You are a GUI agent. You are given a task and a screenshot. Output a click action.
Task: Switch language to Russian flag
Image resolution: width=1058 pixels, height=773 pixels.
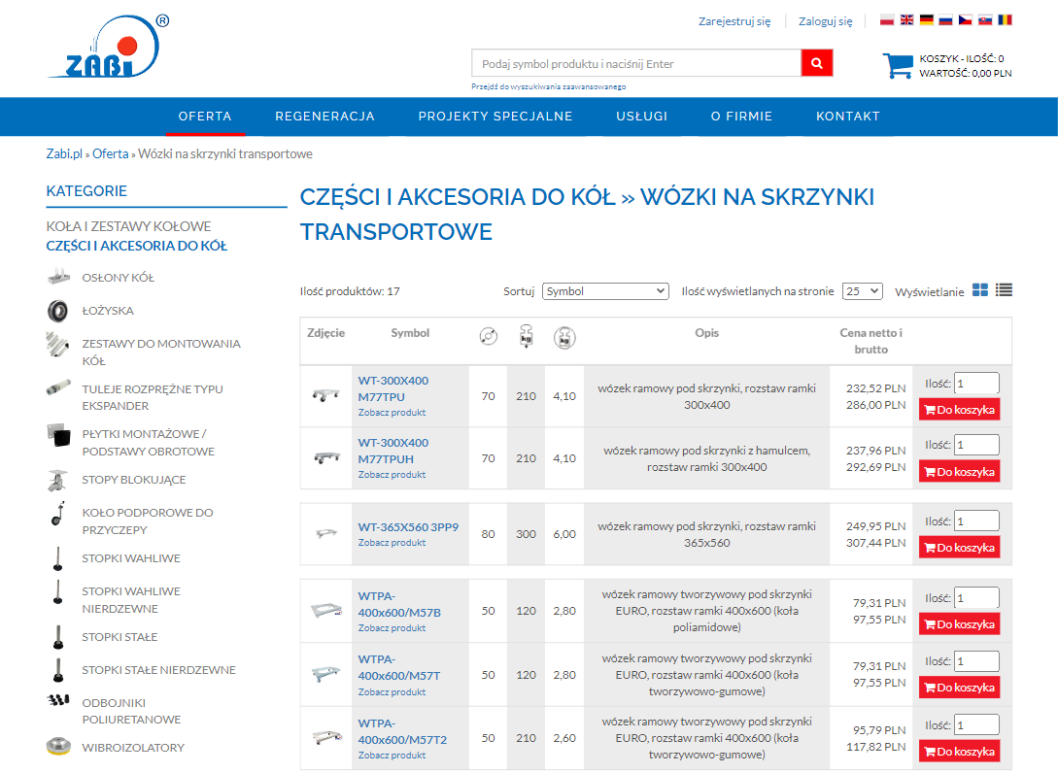tap(946, 19)
